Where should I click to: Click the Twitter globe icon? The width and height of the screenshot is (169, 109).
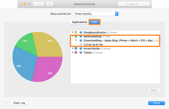pos(81,52)
